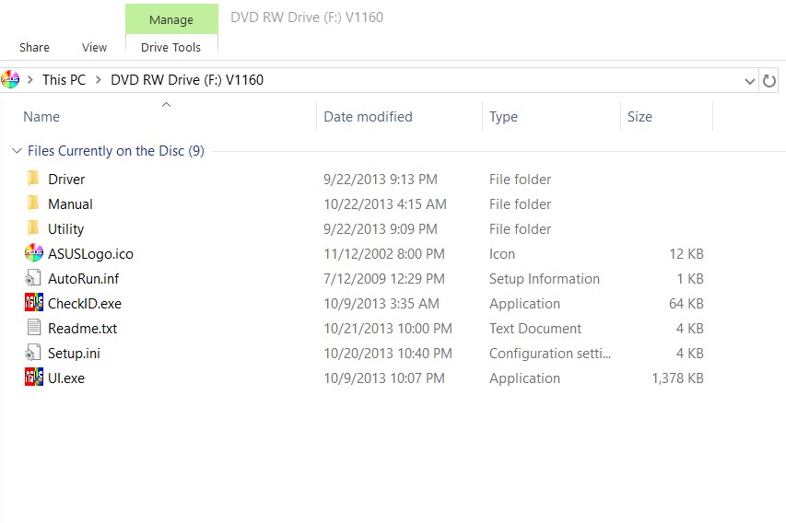The image size is (786, 523).
Task: Open the Drive Tools tab
Action: click(171, 47)
